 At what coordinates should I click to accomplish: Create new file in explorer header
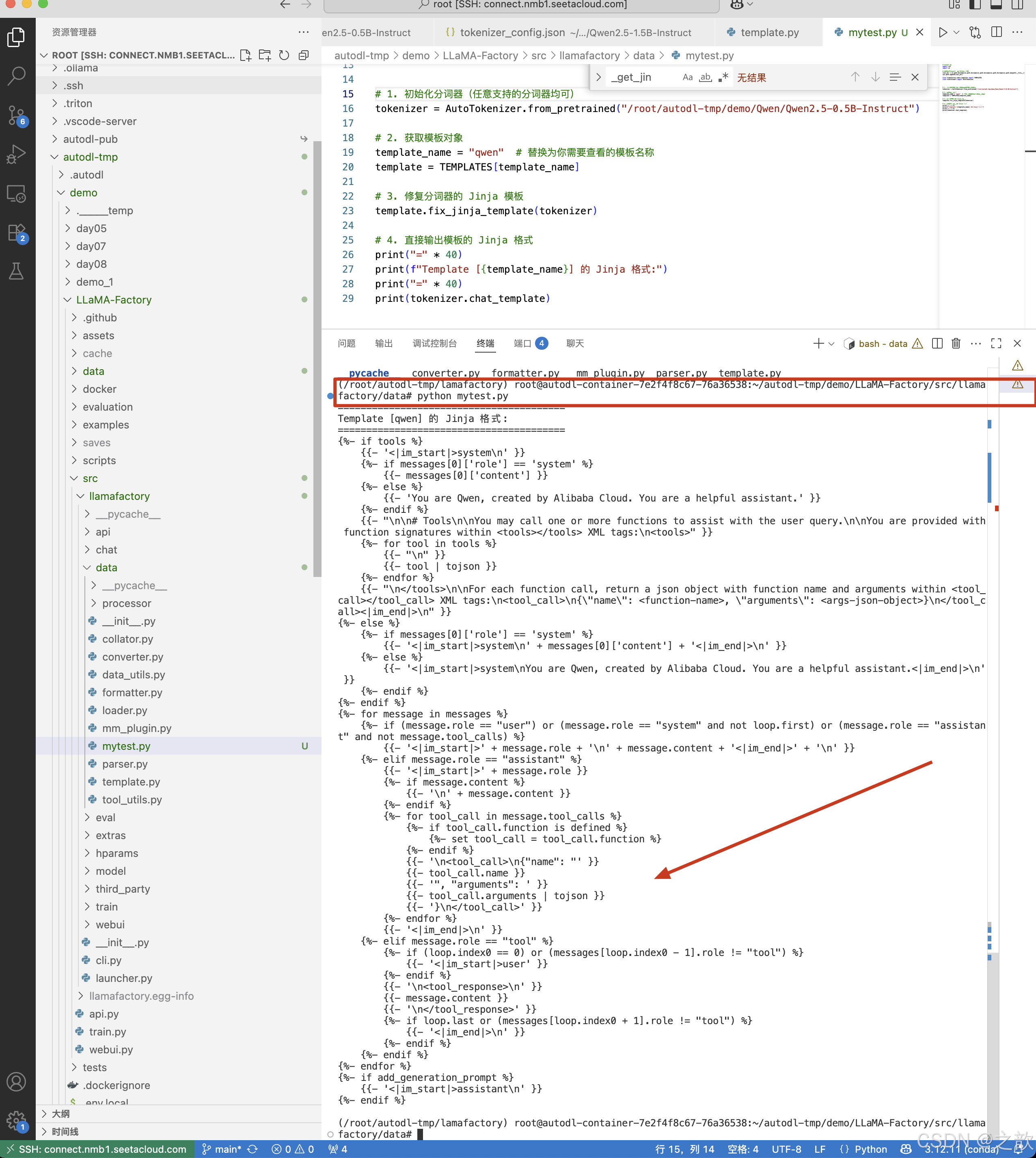(245, 55)
